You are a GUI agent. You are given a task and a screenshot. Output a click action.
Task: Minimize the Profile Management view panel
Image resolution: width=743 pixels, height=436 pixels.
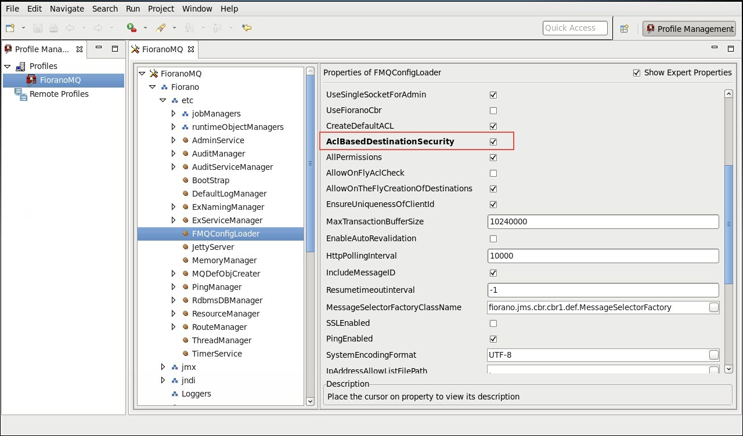click(99, 48)
